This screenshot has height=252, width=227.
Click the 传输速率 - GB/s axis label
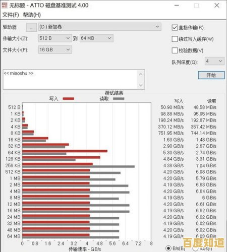[x=85, y=249]
